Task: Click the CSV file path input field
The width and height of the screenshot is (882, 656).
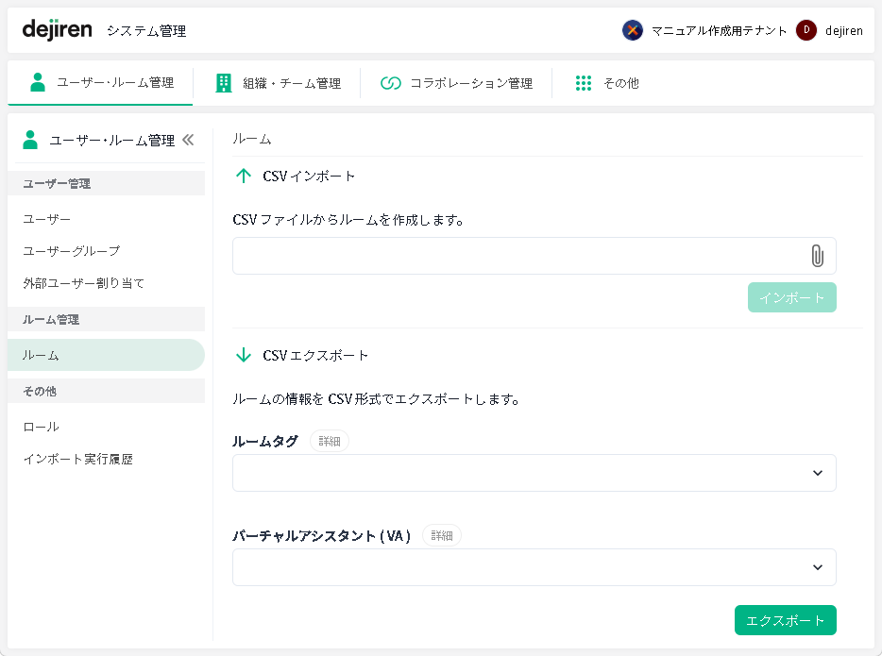Action: click(515, 256)
